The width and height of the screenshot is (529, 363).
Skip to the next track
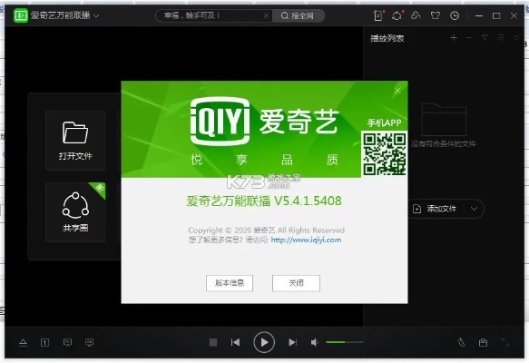(x=292, y=342)
